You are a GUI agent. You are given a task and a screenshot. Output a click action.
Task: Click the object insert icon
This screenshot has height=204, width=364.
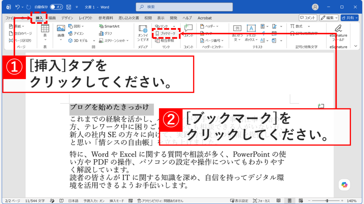(274, 40)
